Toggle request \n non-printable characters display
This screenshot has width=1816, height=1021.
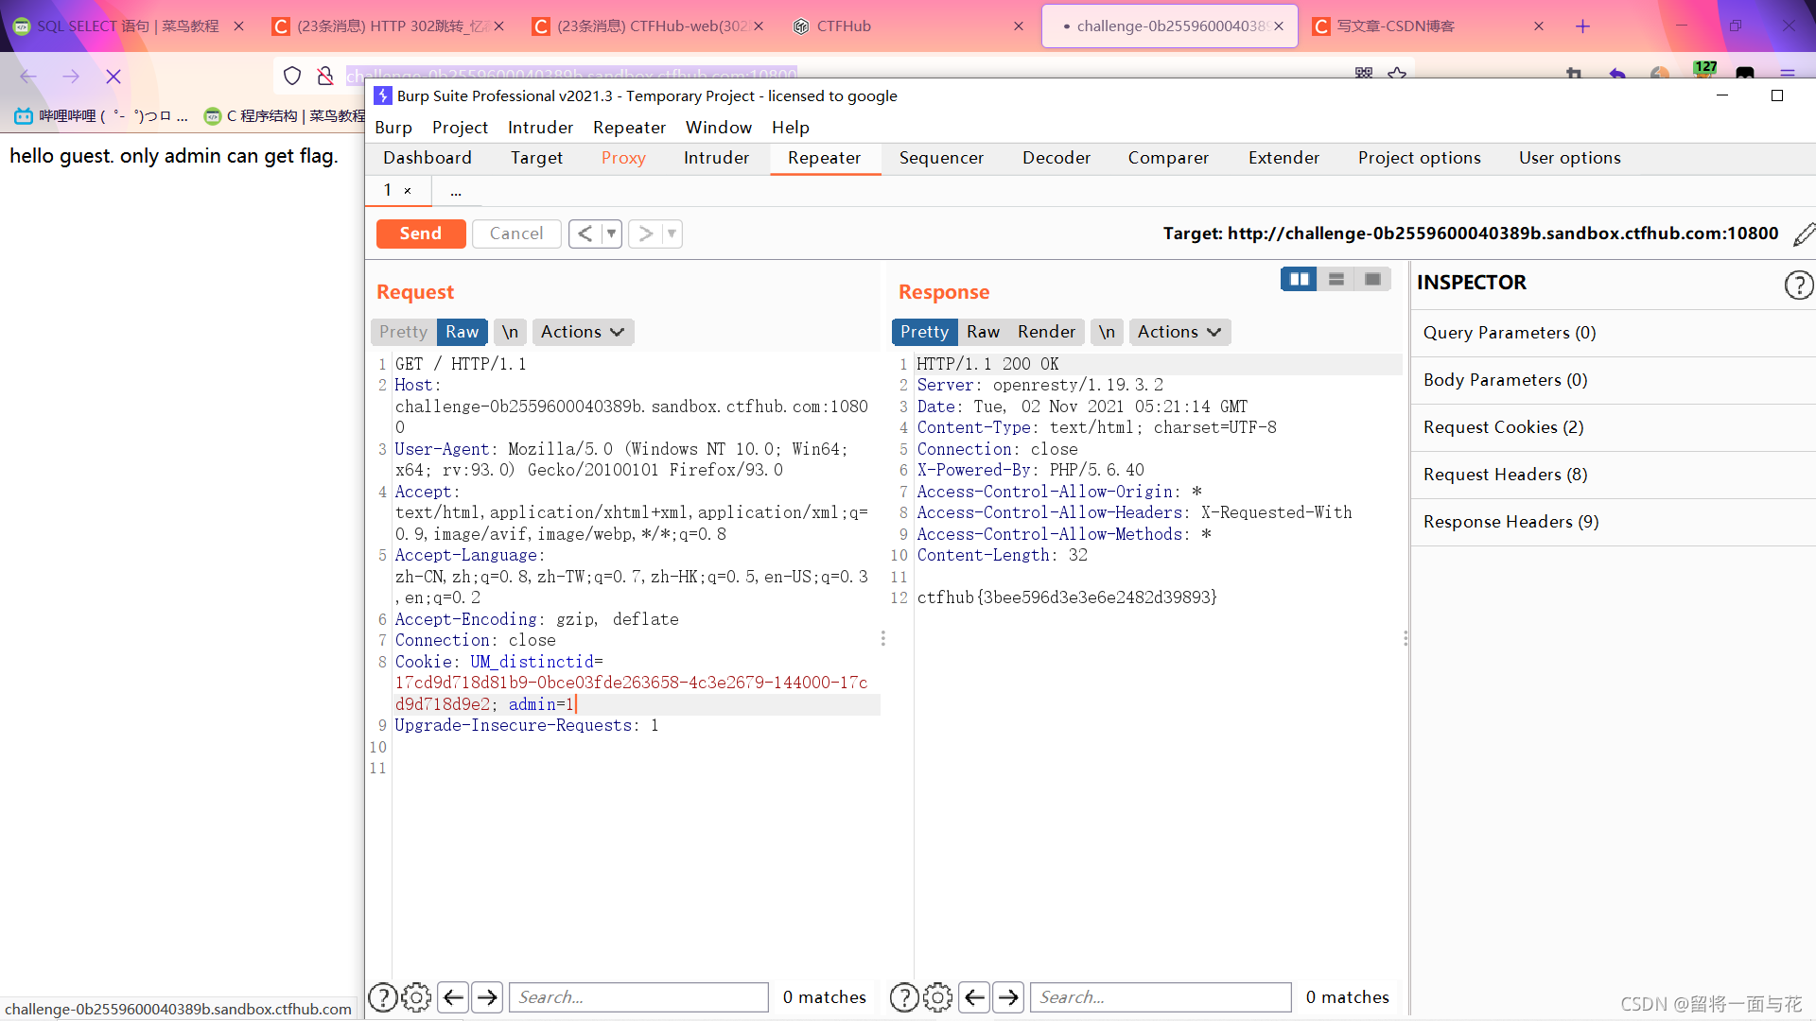pos(510,332)
